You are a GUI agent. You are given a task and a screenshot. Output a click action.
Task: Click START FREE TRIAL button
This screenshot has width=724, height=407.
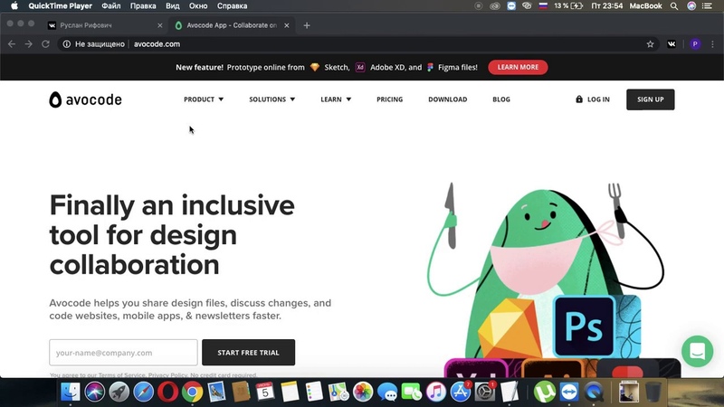[248, 352]
